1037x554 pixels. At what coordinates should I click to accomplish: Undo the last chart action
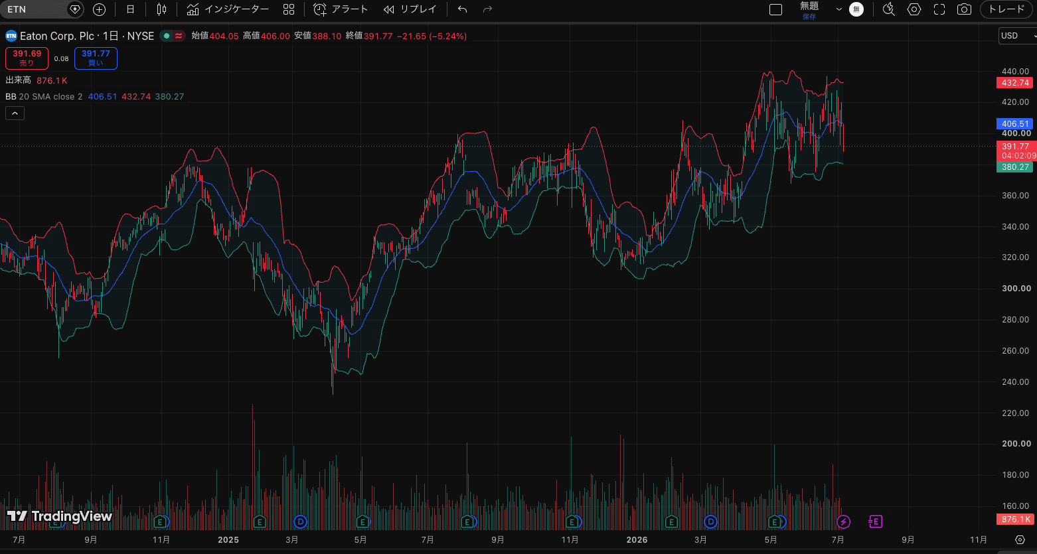463,9
